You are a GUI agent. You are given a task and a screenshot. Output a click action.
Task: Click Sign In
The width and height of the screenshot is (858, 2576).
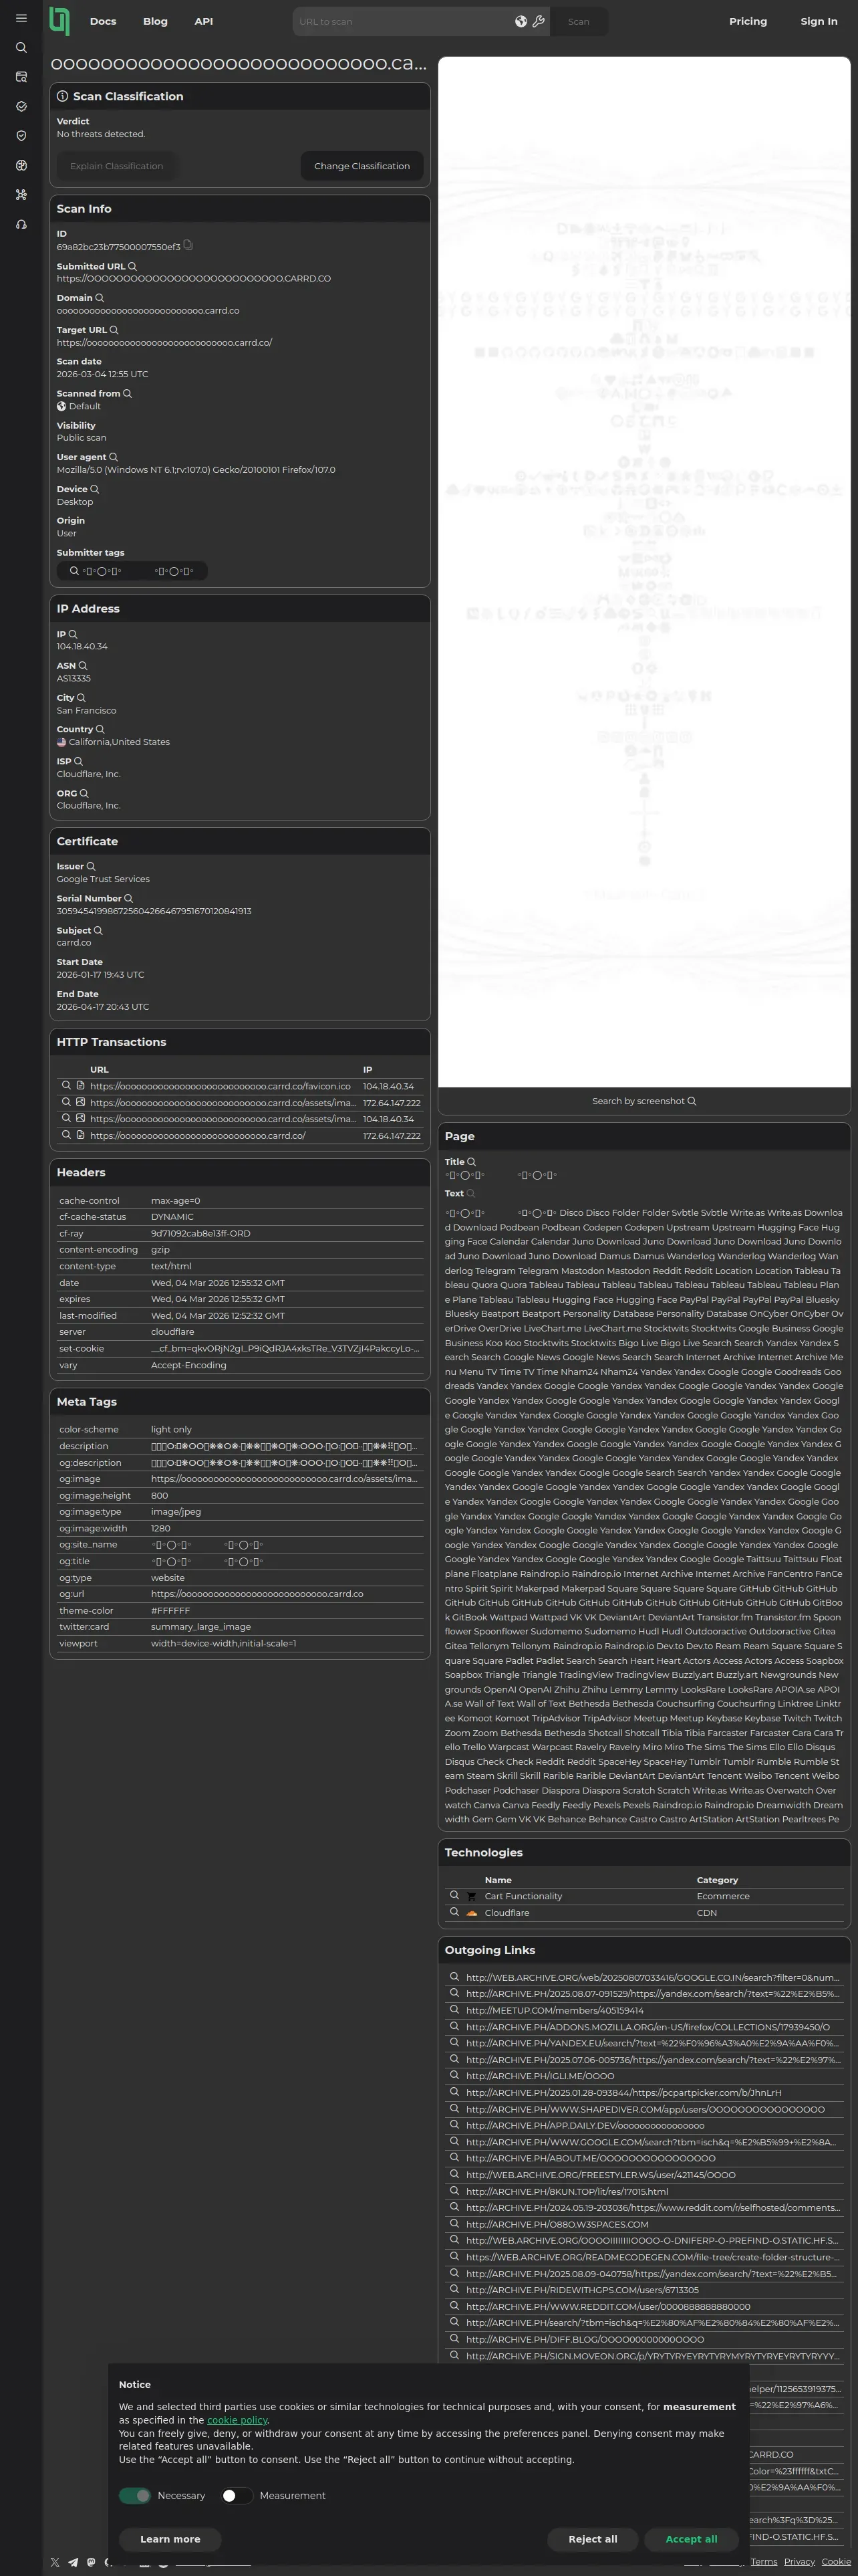tap(819, 21)
